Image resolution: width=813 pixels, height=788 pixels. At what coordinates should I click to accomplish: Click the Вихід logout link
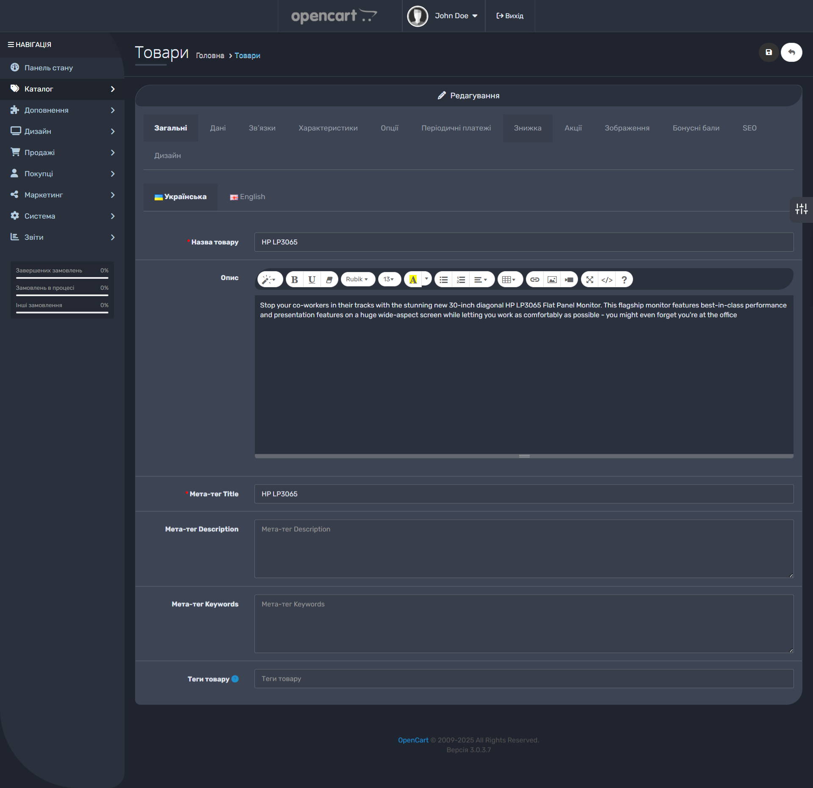point(510,16)
